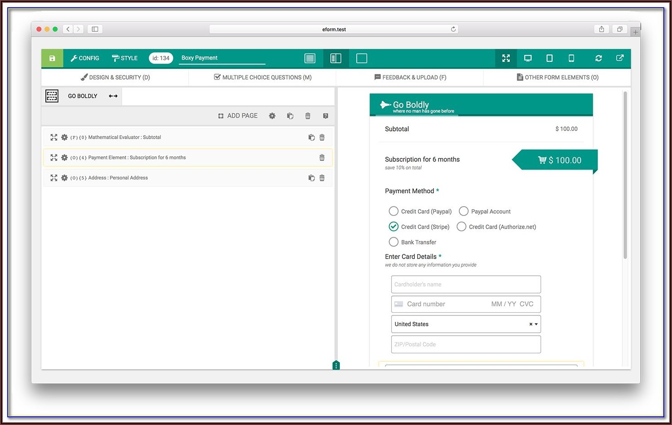The width and height of the screenshot is (672, 425).
Task: Delete the Mathematical Evaluator Subtotal element
Action: pyautogui.click(x=322, y=137)
